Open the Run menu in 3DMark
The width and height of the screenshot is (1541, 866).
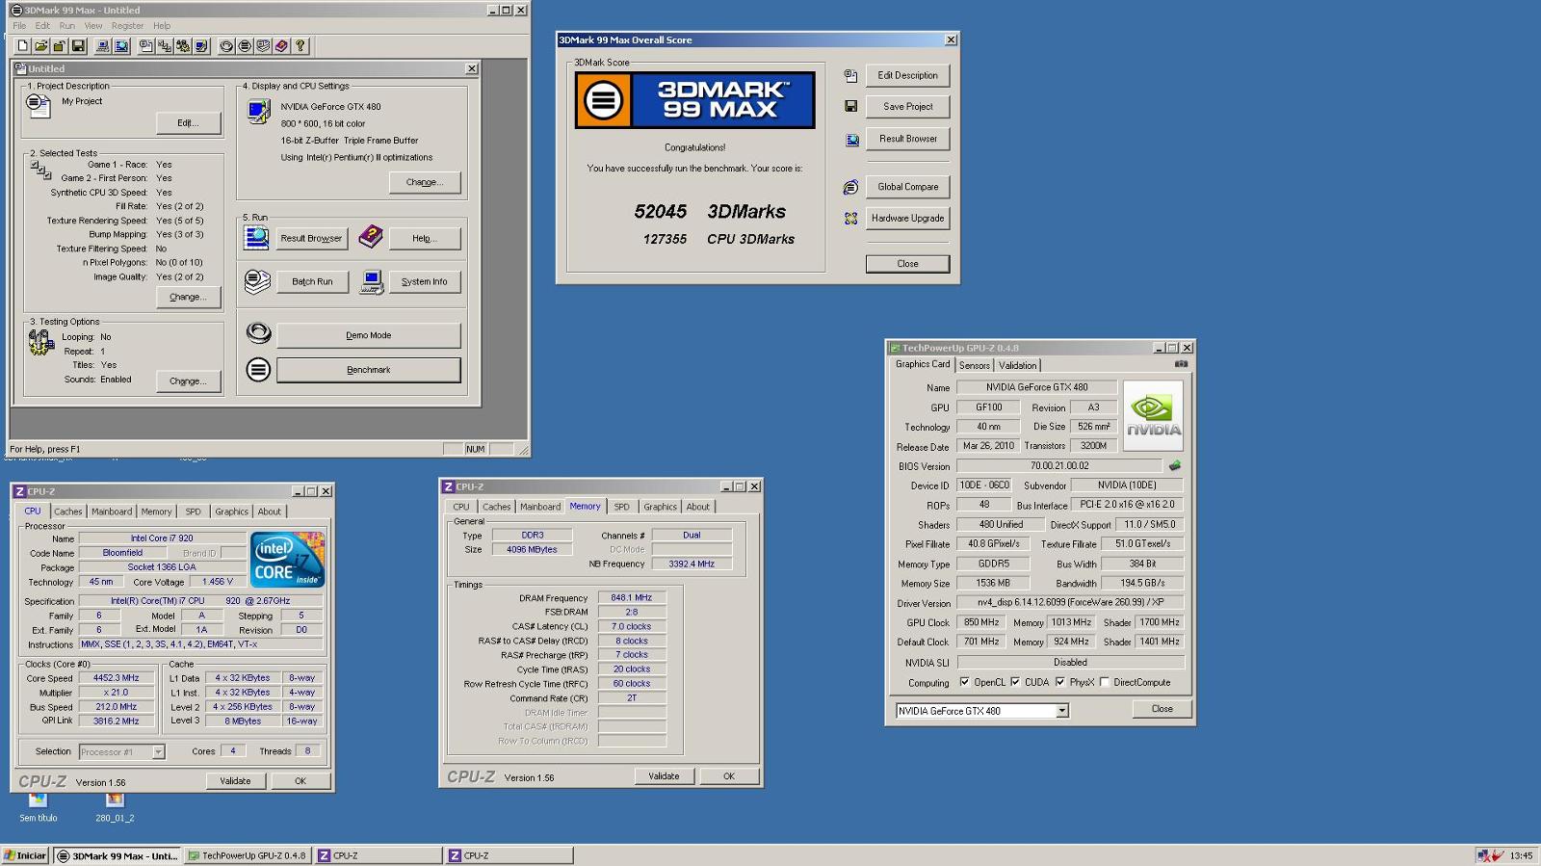click(x=66, y=26)
